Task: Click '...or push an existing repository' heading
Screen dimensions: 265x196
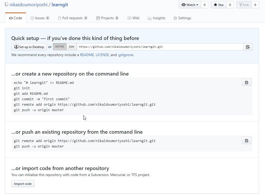Action: (x=77, y=132)
